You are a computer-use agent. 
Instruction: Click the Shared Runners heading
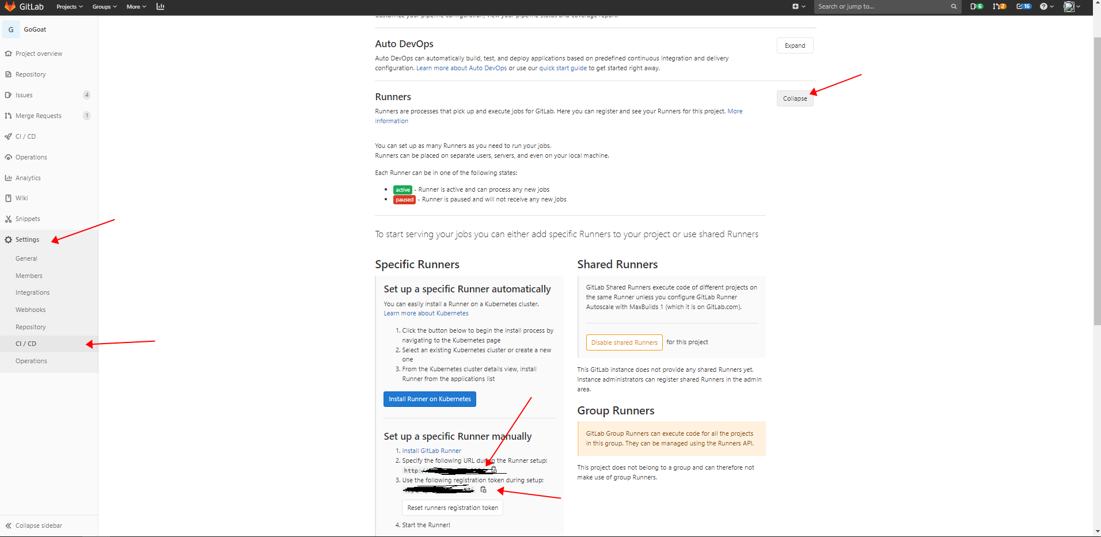click(x=617, y=264)
